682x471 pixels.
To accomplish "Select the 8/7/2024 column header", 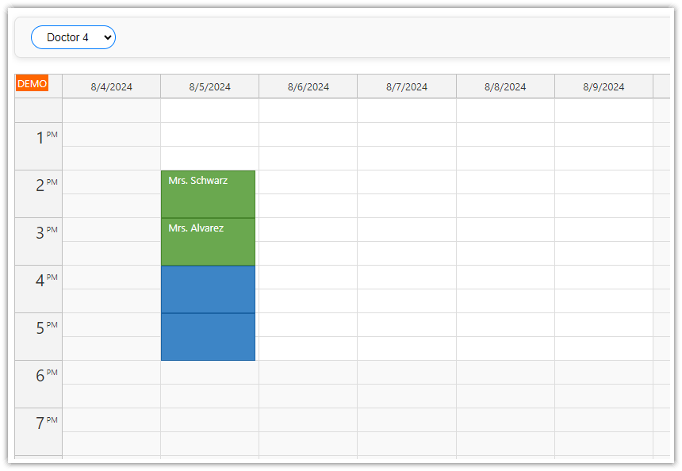I will (406, 86).
